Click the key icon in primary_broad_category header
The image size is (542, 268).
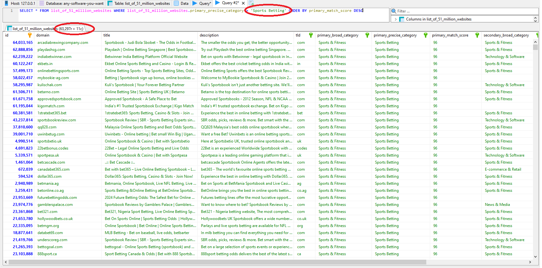(367, 35)
